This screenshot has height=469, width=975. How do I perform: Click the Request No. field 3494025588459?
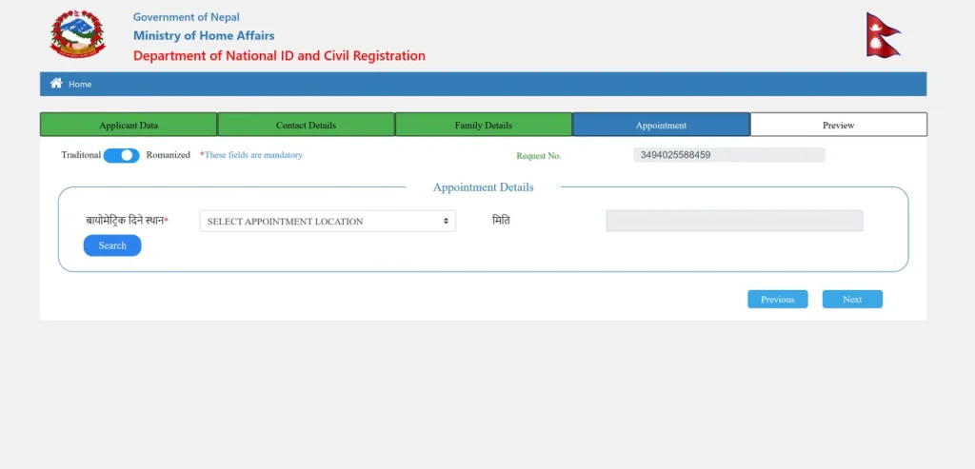[x=728, y=155]
